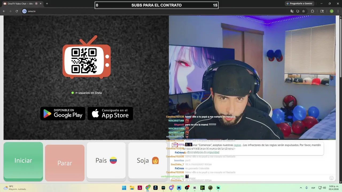
Task: Open the 19°C weather widget
Action: (15, 188)
